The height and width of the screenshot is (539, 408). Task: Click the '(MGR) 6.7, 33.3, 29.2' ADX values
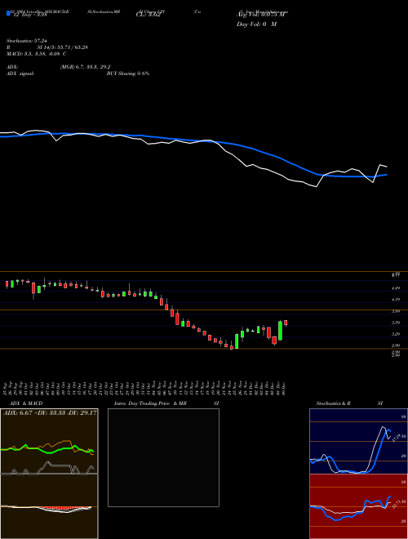[85, 67]
